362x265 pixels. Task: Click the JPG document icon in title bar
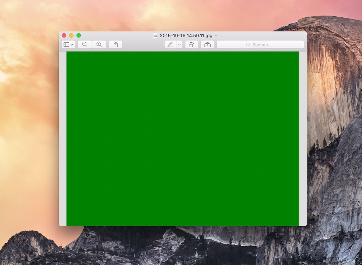point(155,35)
